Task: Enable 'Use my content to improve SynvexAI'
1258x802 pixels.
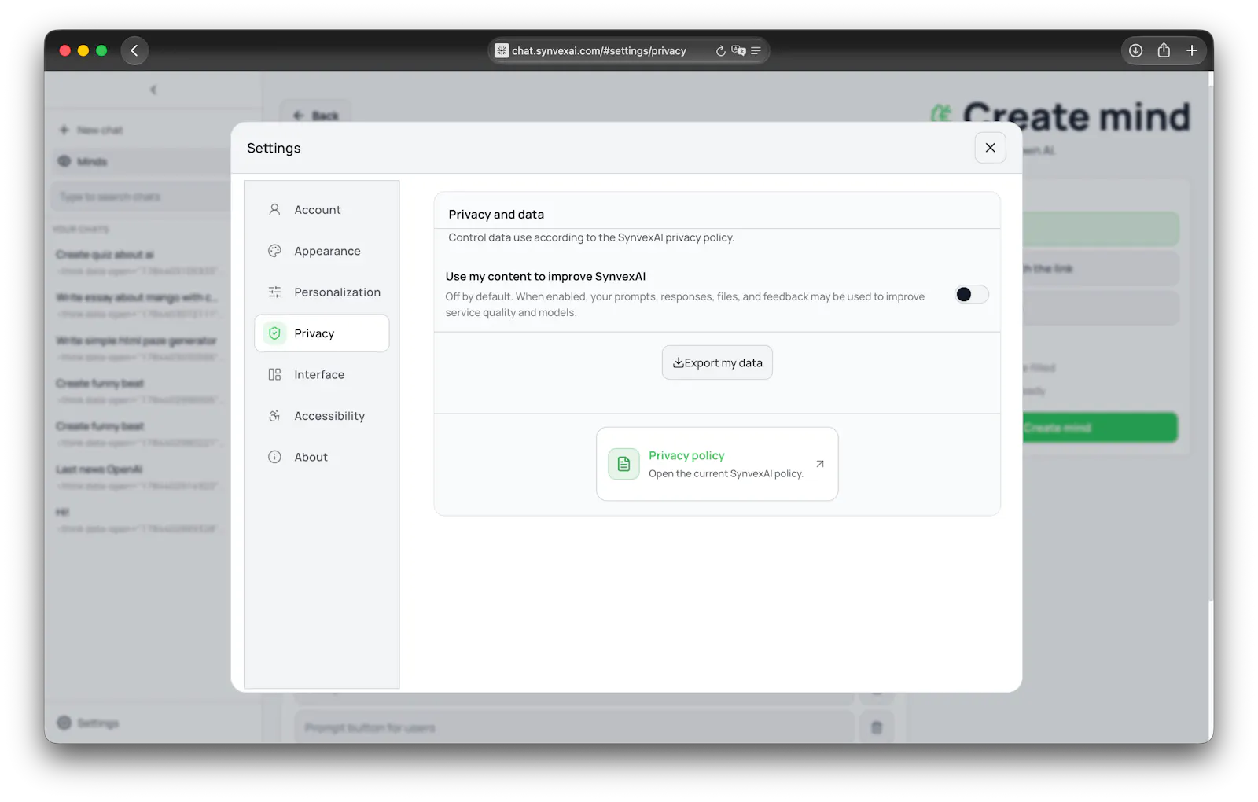Action: pyautogui.click(x=971, y=295)
